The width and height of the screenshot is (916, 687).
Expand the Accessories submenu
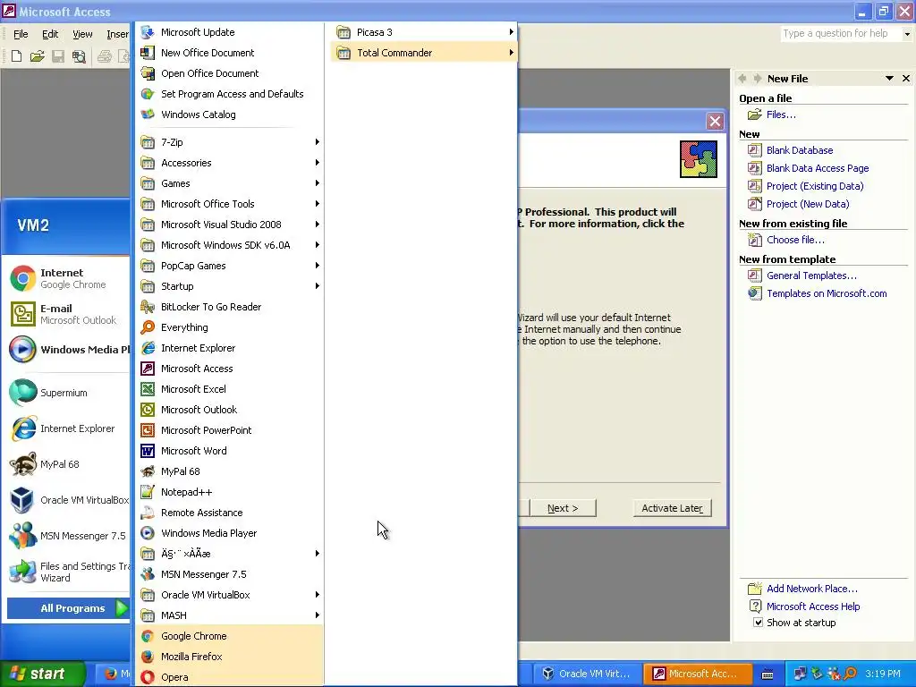[230, 163]
